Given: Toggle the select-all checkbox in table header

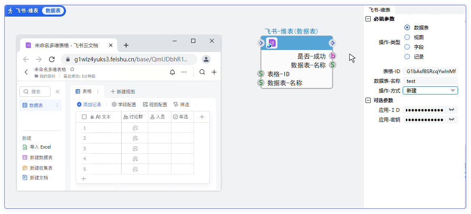Looking at the screenshot, I should coord(84,117).
